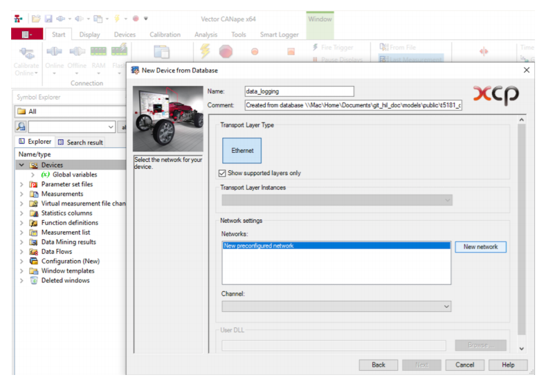This screenshot has height=384, width=548.
Task: Click the Calibrate Online ribbon icon
Action: [26, 53]
